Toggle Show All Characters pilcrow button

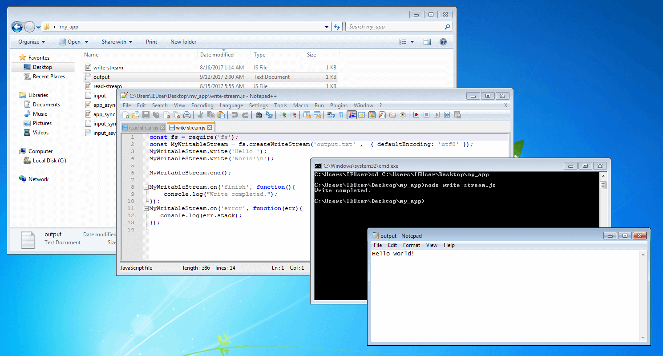pos(341,115)
